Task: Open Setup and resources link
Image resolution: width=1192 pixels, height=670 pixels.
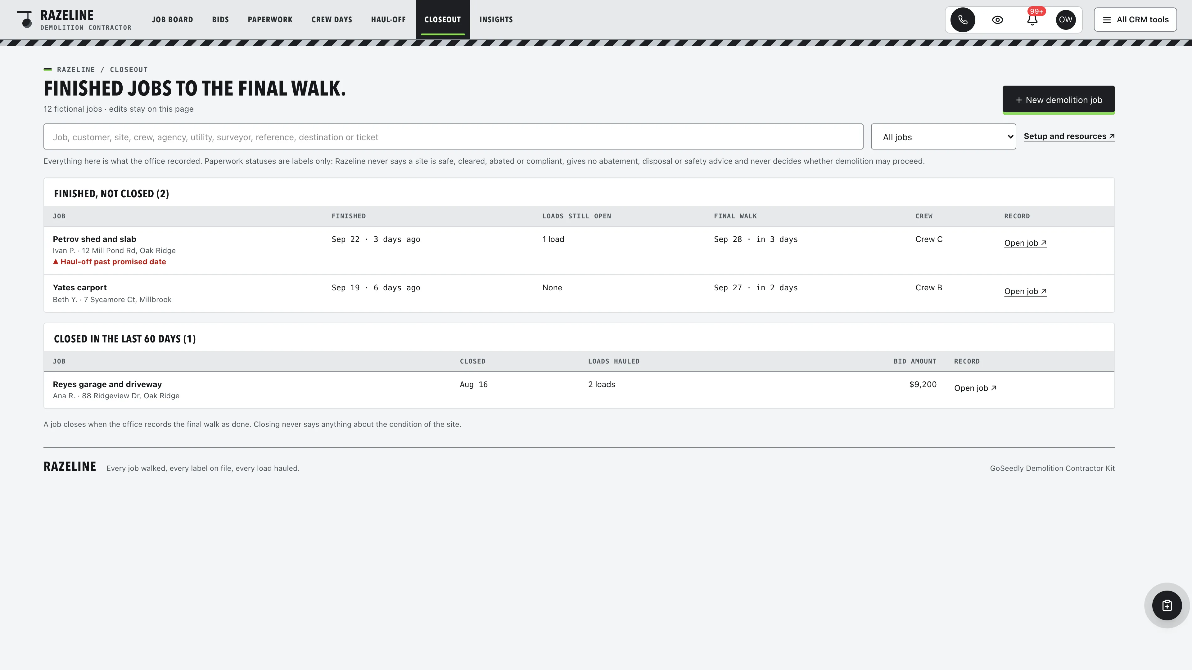Action: tap(1069, 136)
